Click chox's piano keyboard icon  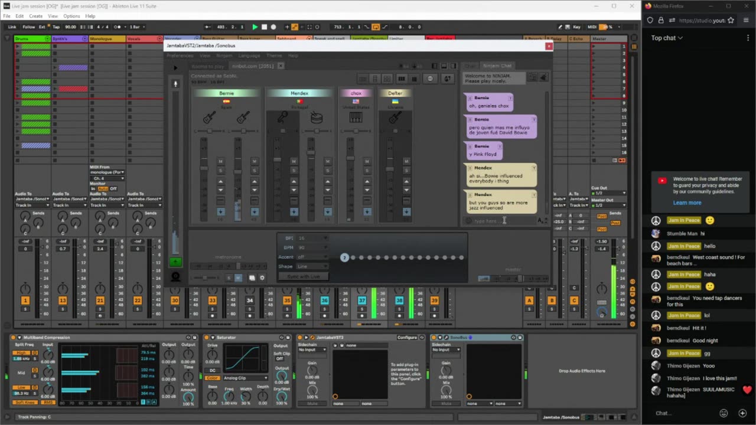click(x=356, y=117)
